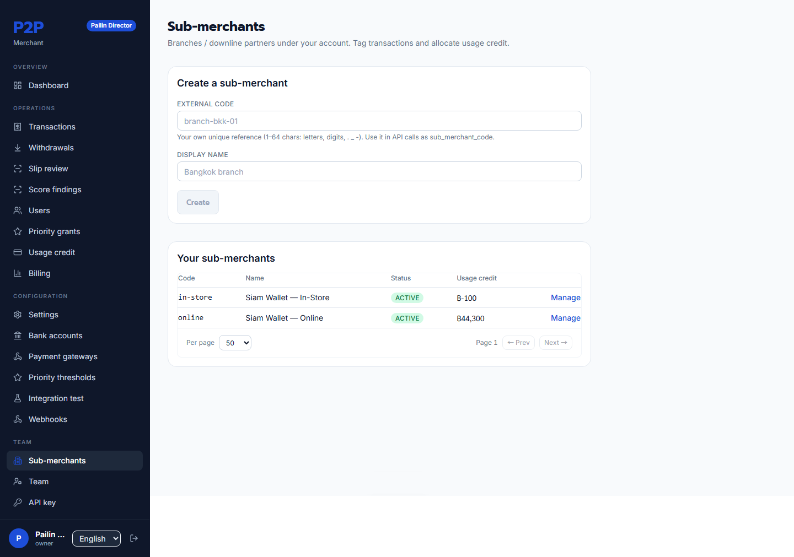Click the Settings gear icon

[x=18, y=315]
